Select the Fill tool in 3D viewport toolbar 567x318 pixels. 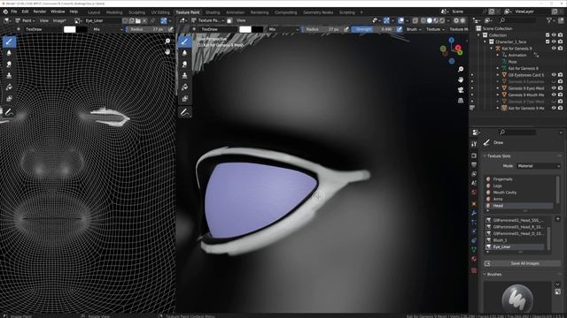[x=185, y=87]
